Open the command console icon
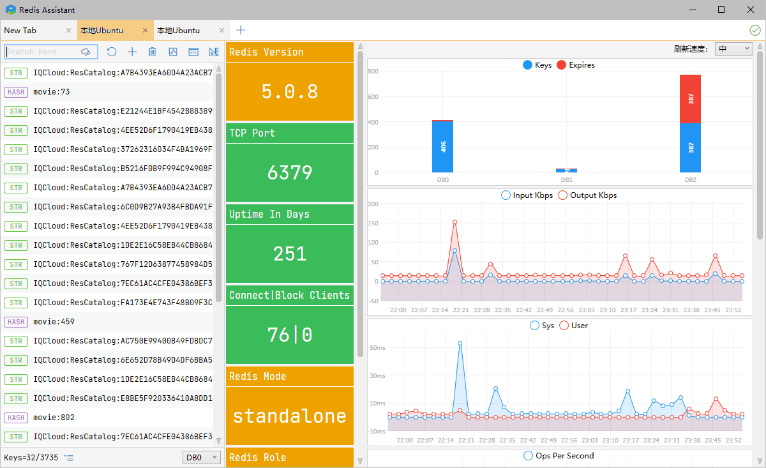The width and height of the screenshot is (766, 468). tap(193, 52)
